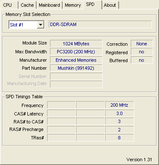159x165 pixels.
Task: Click the Module Size label
Action: click(x=34, y=43)
